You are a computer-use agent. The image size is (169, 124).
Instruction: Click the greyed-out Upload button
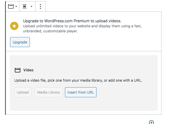coord(23,92)
